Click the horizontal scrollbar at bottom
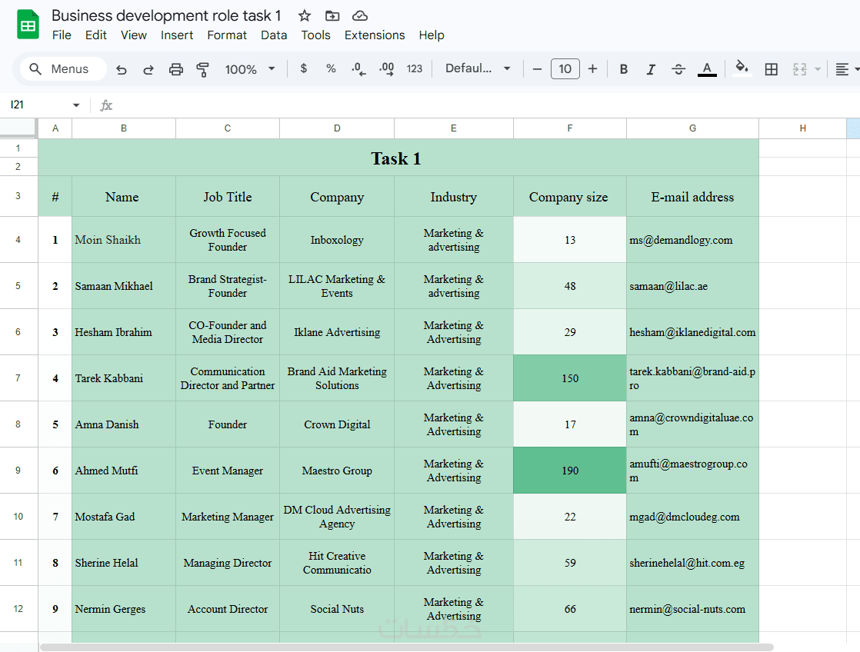 coord(406,647)
